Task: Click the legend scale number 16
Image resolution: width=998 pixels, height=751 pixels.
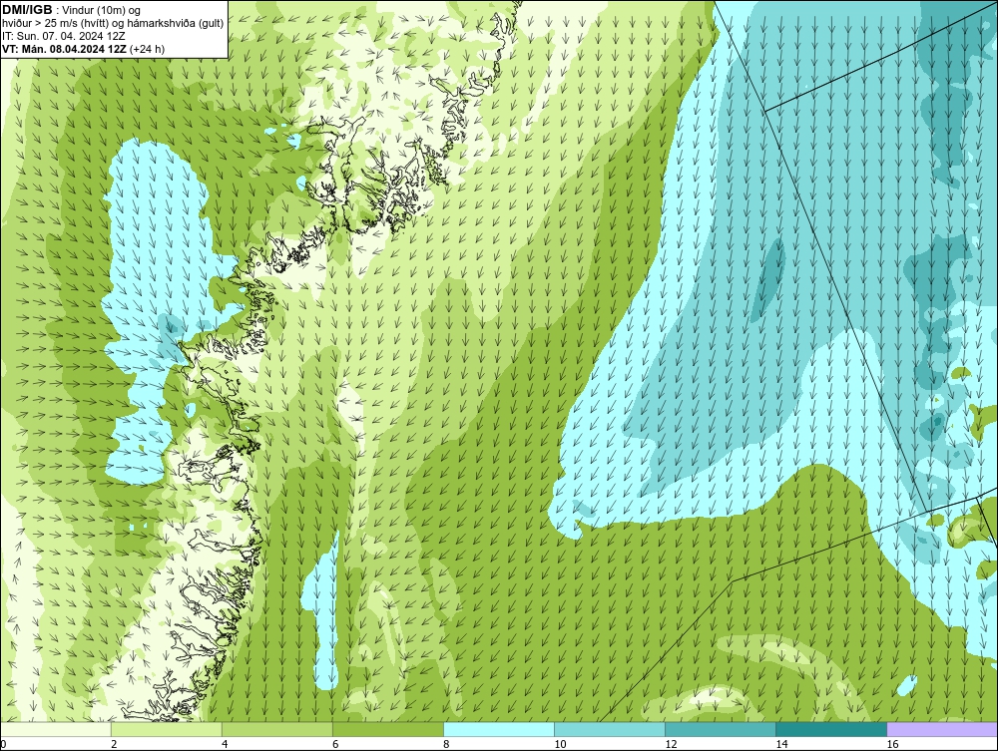Action: [891, 744]
